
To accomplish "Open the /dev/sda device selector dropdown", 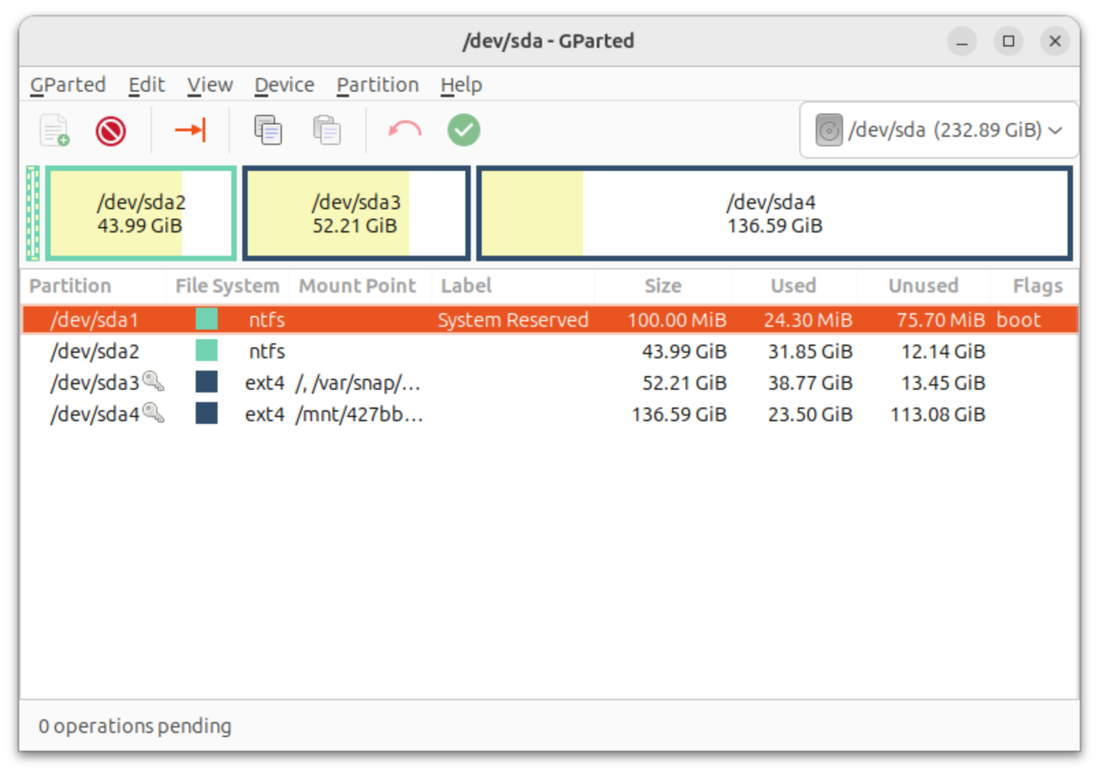I will click(938, 130).
